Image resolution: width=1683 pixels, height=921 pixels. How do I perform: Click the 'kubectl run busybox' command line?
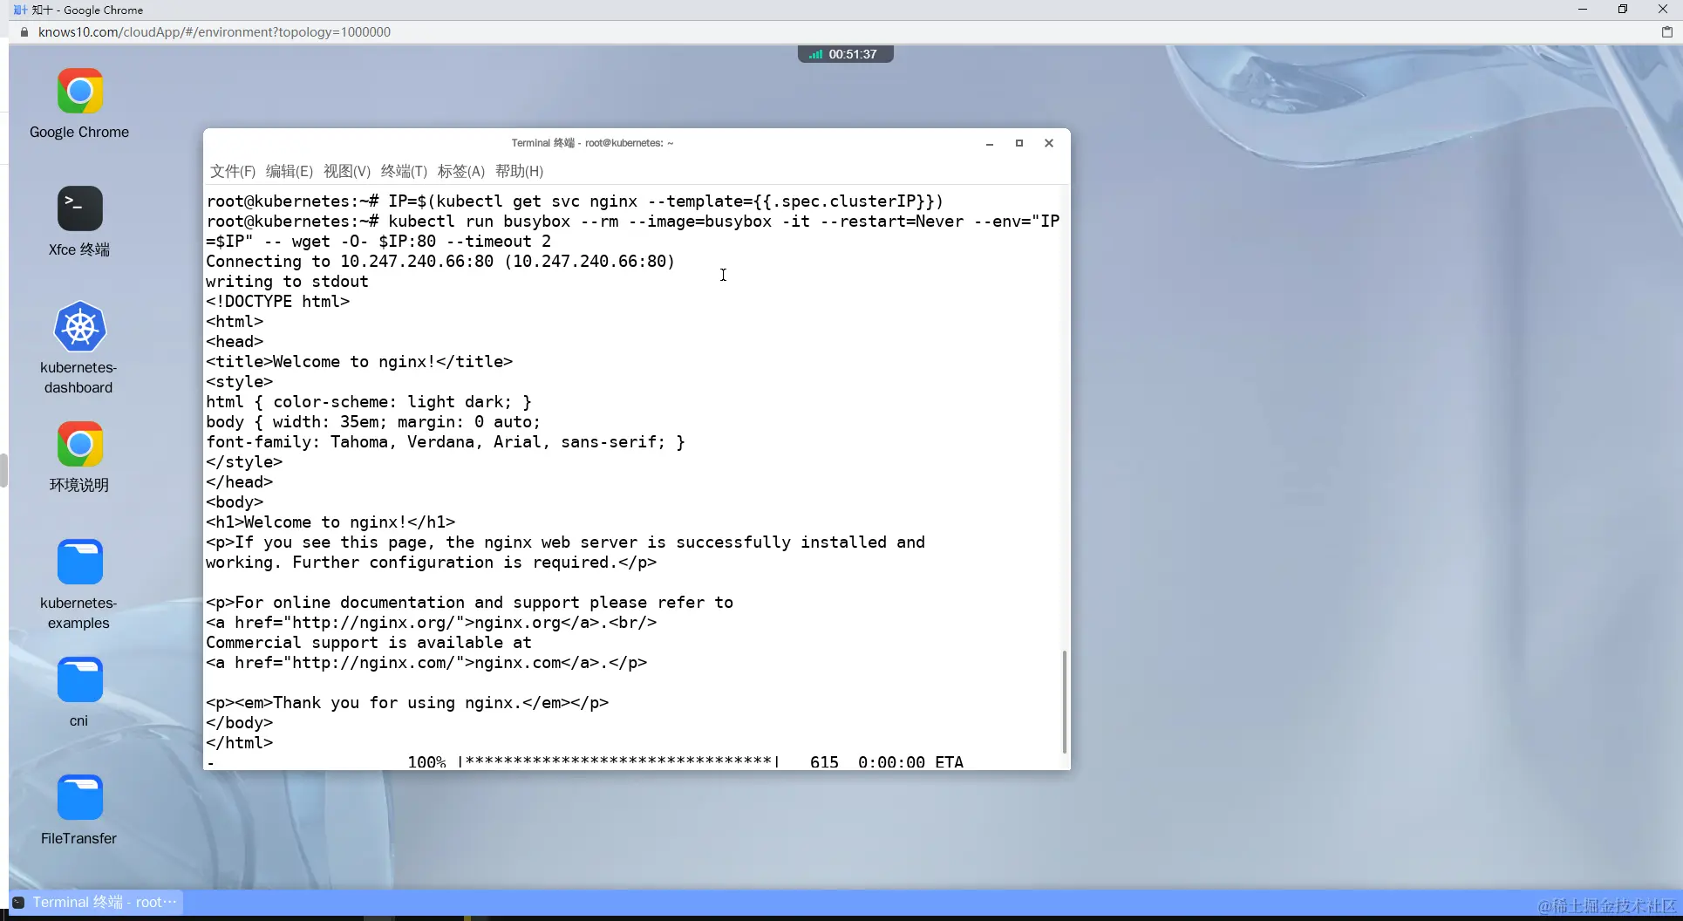[x=633, y=231]
